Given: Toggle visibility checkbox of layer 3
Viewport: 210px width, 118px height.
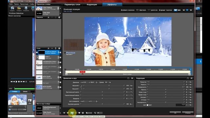Looking at the screenshot, I should click(x=60, y=62).
